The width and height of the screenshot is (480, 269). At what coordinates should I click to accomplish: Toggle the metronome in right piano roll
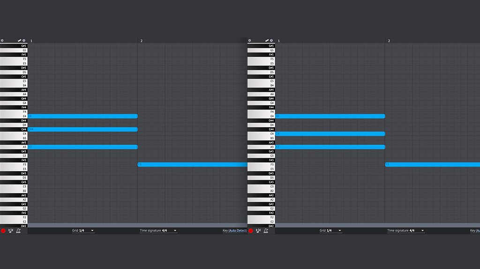click(266, 231)
